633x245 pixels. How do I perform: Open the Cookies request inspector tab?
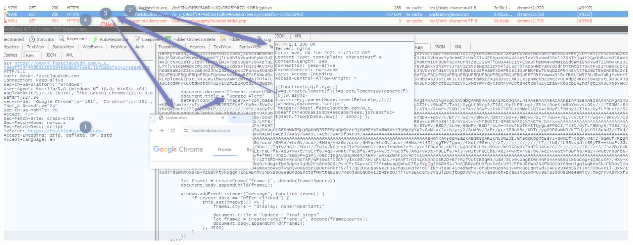[x=10, y=55]
